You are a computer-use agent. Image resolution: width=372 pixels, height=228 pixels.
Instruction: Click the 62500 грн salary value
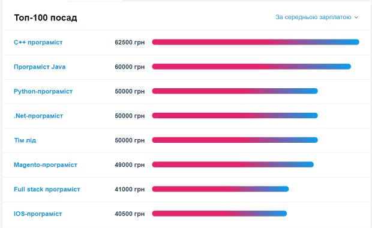point(130,42)
